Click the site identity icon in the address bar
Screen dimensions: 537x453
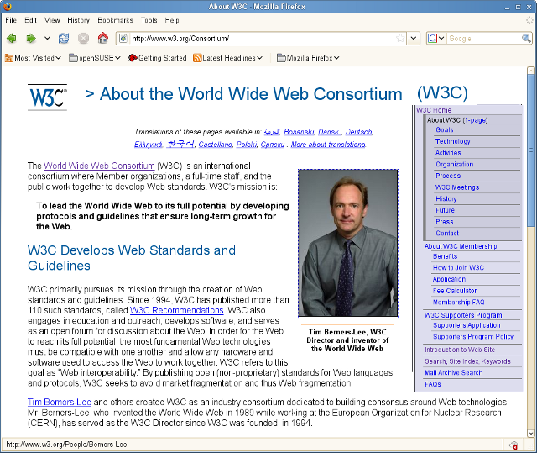coord(123,39)
